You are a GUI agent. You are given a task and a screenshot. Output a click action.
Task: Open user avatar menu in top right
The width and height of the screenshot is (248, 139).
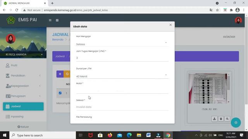point(238,20)
